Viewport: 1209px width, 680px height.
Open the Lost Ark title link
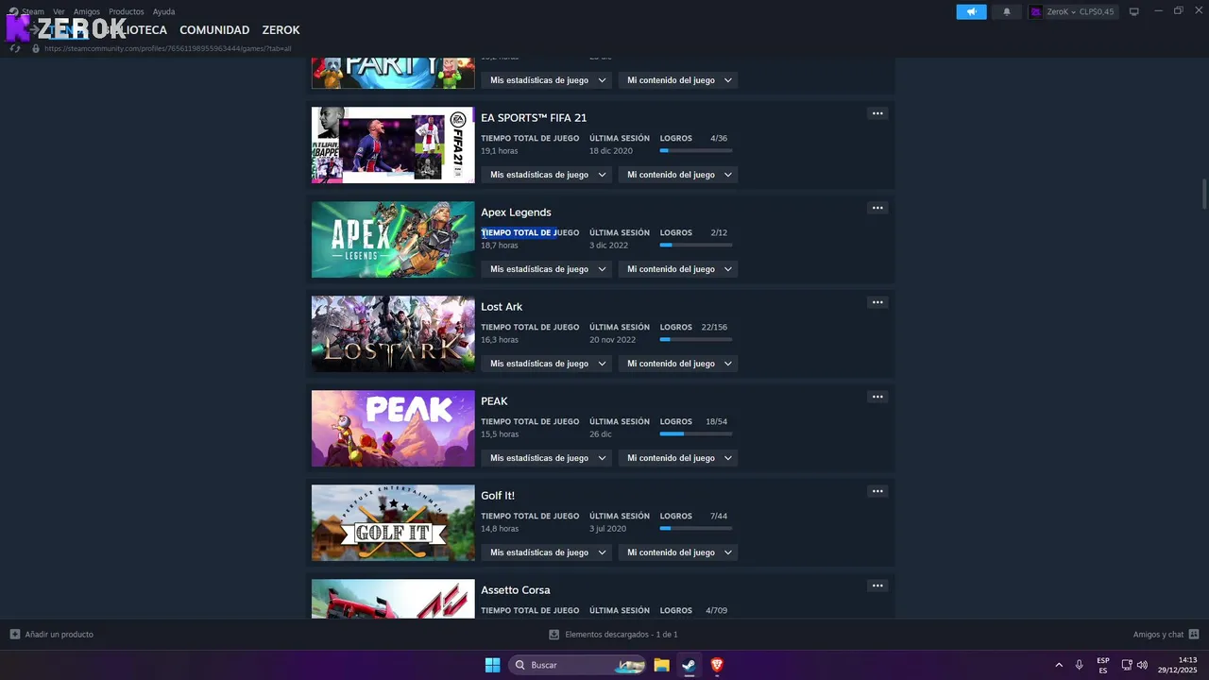tap(502, 307)
